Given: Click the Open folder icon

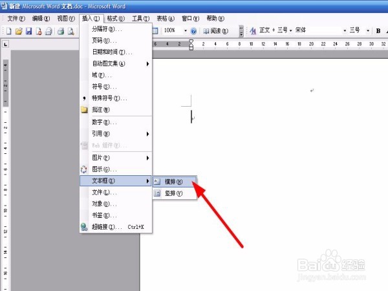Looking at the screenshot, I should tap(19, 31).
